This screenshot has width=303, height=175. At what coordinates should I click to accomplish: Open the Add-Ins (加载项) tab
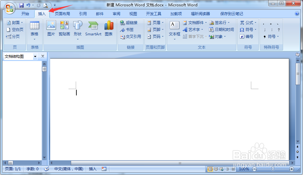click(x=176, y=14)
